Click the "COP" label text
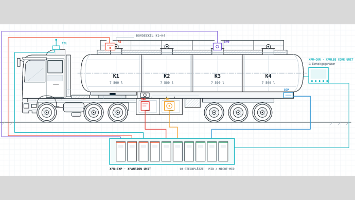 coord(286,90)
